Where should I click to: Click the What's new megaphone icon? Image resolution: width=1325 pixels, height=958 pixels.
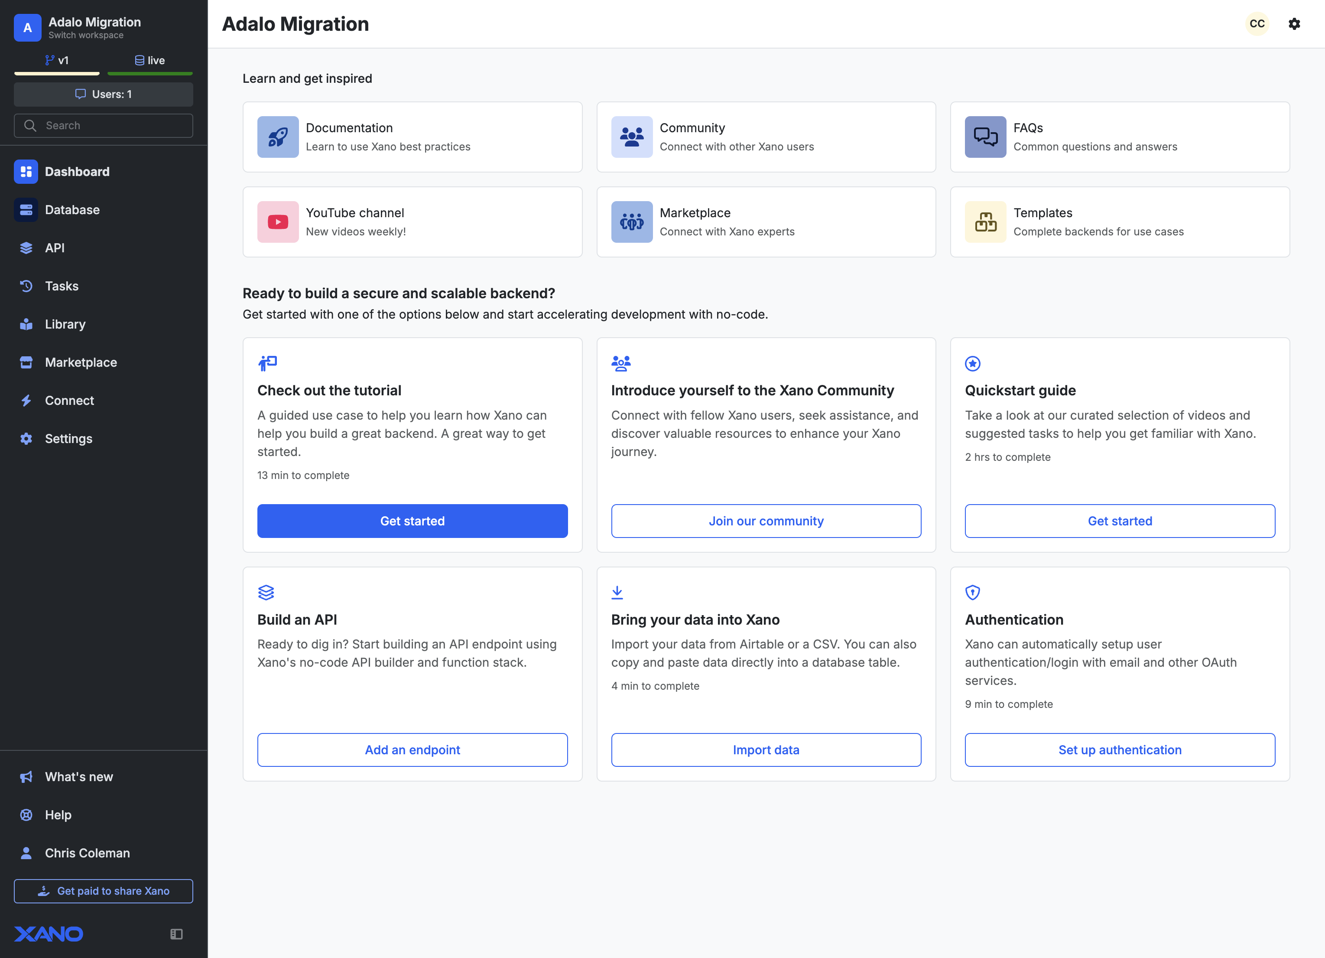click(26, 777)
